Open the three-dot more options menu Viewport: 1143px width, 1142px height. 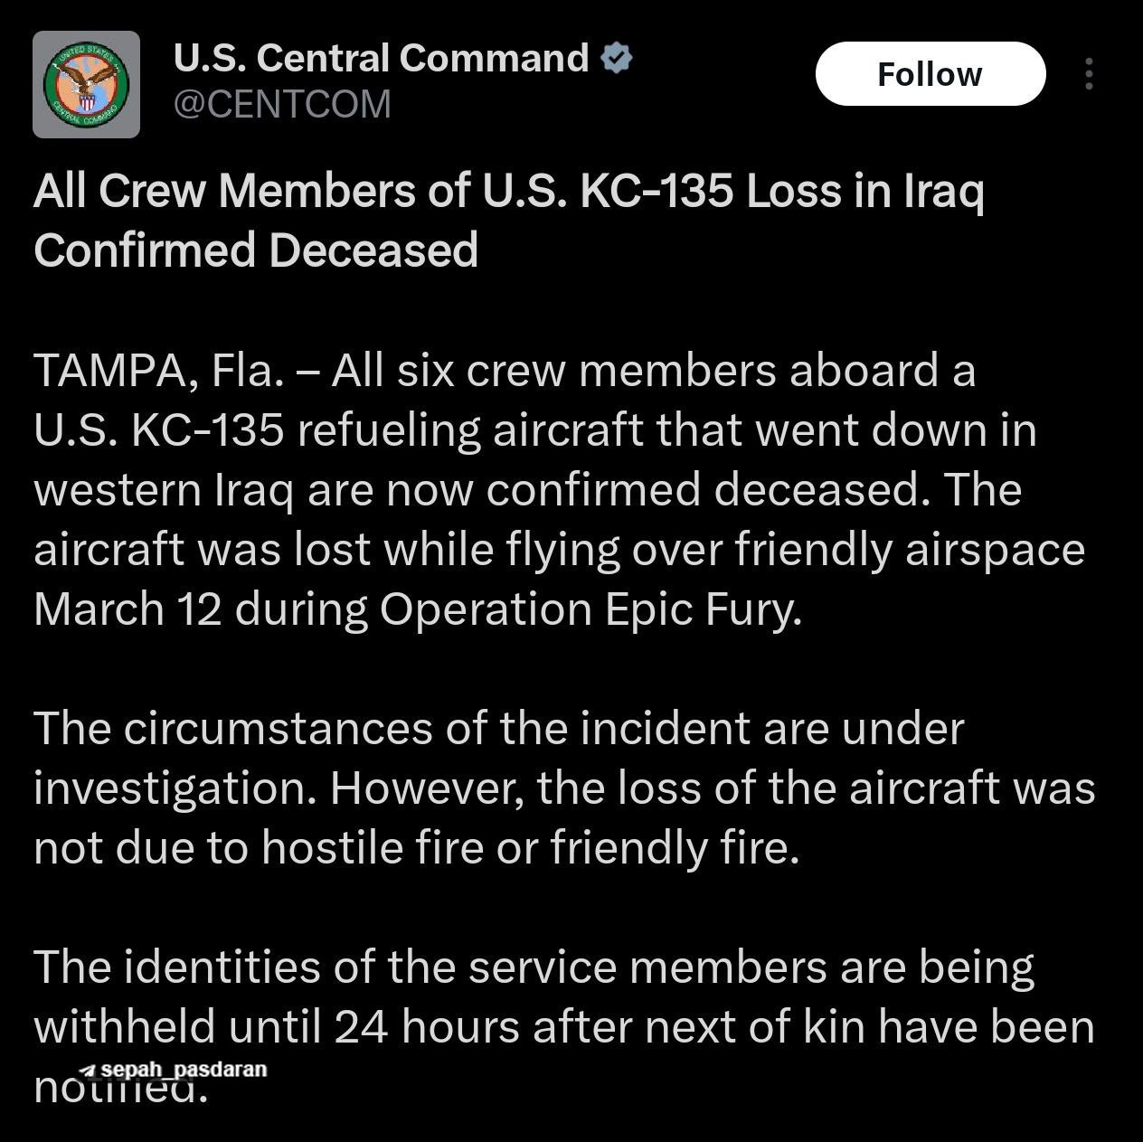pos(1089,74)
